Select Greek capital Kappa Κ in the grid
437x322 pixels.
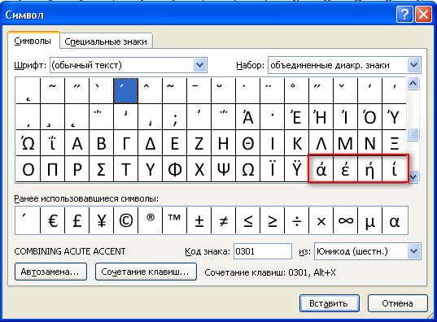coord(296,143)
